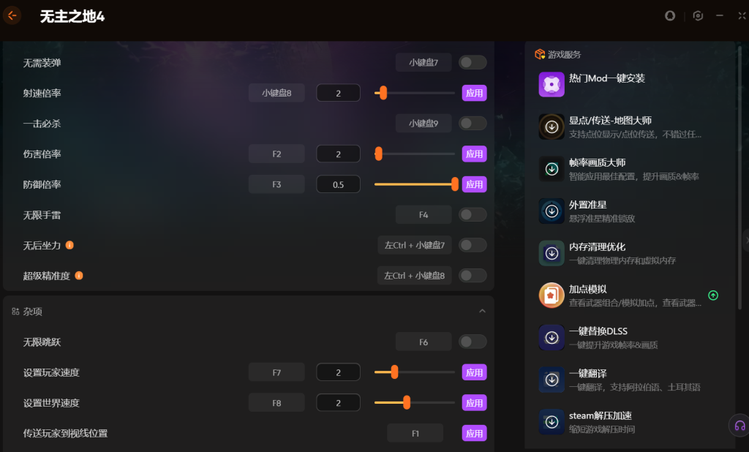Open the 热门Mod一键安装 purple icon

tap(552, 85)
